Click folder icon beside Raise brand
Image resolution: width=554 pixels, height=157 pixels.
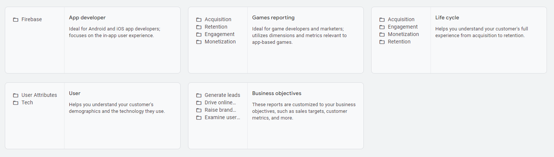(x=199, y=110)
